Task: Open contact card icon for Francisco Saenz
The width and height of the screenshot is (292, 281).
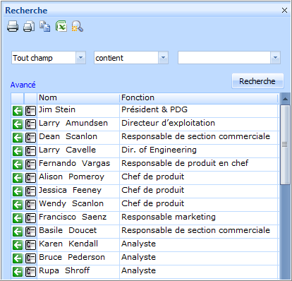Action: pyautogui.click(x=30, y=218)
